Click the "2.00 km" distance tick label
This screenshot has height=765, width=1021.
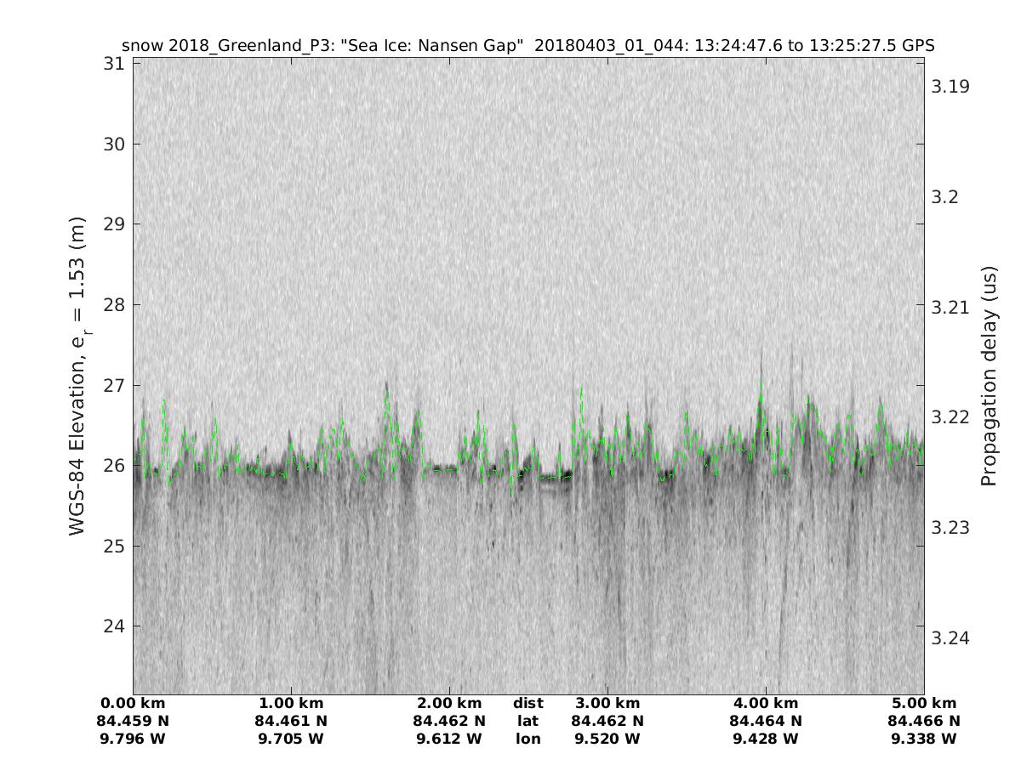tap(449, 704)
